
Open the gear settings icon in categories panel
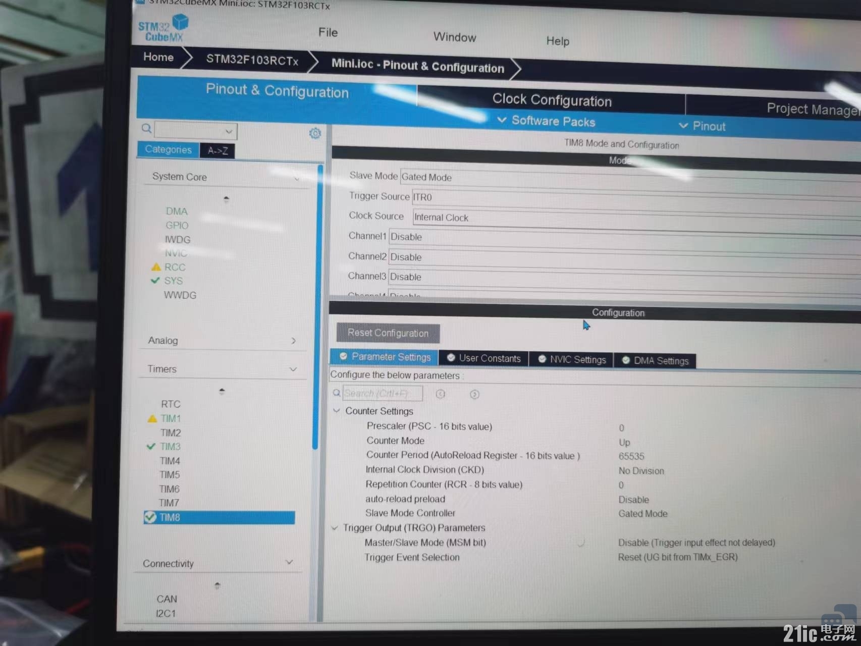coord(315,133)
